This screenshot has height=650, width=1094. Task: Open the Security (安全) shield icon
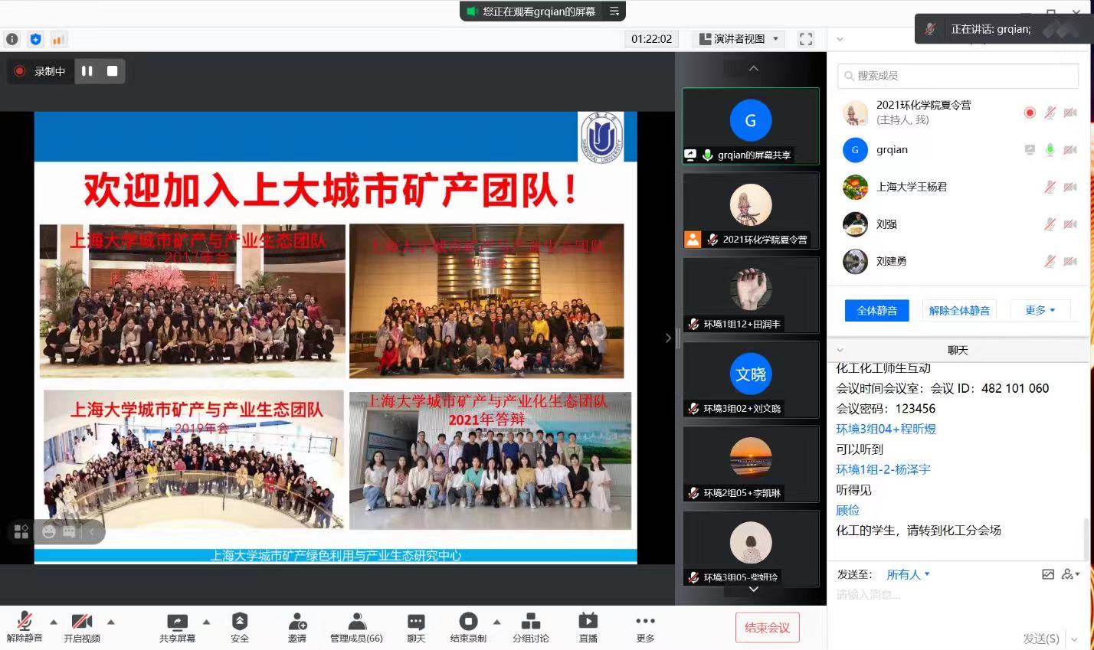tap(240, 621)
